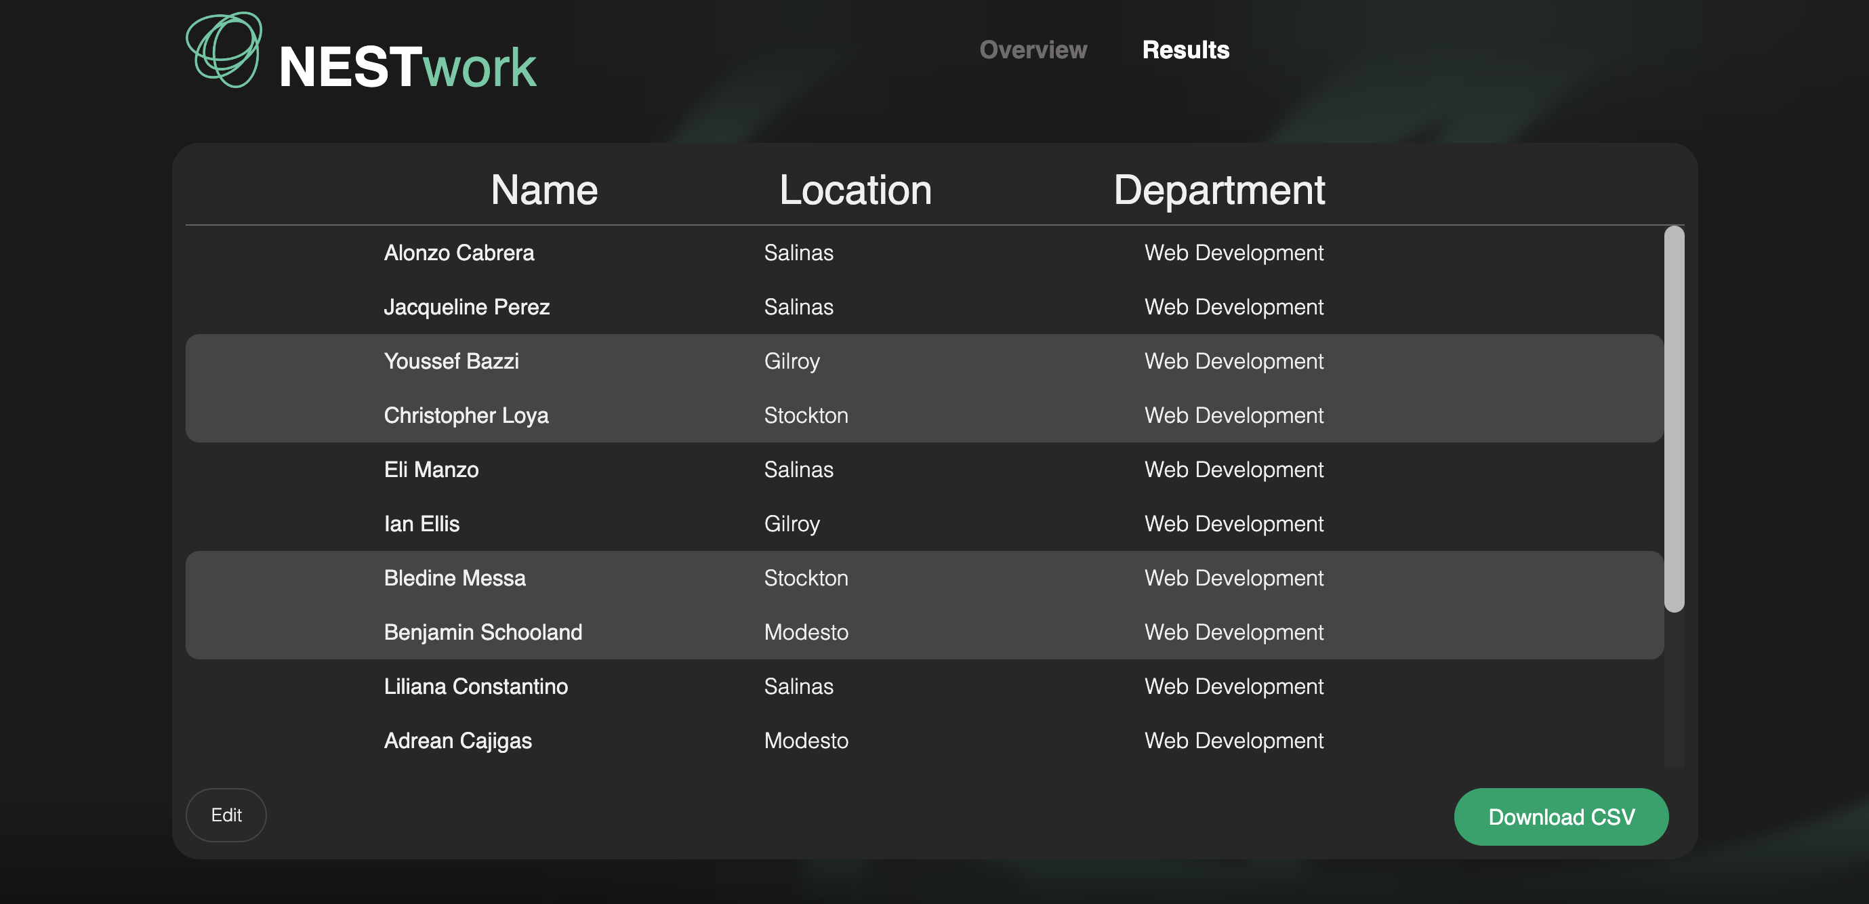Click the name Eli Manzo
The width and height of the screenshot is (1869, 904).
pos(431,470)
